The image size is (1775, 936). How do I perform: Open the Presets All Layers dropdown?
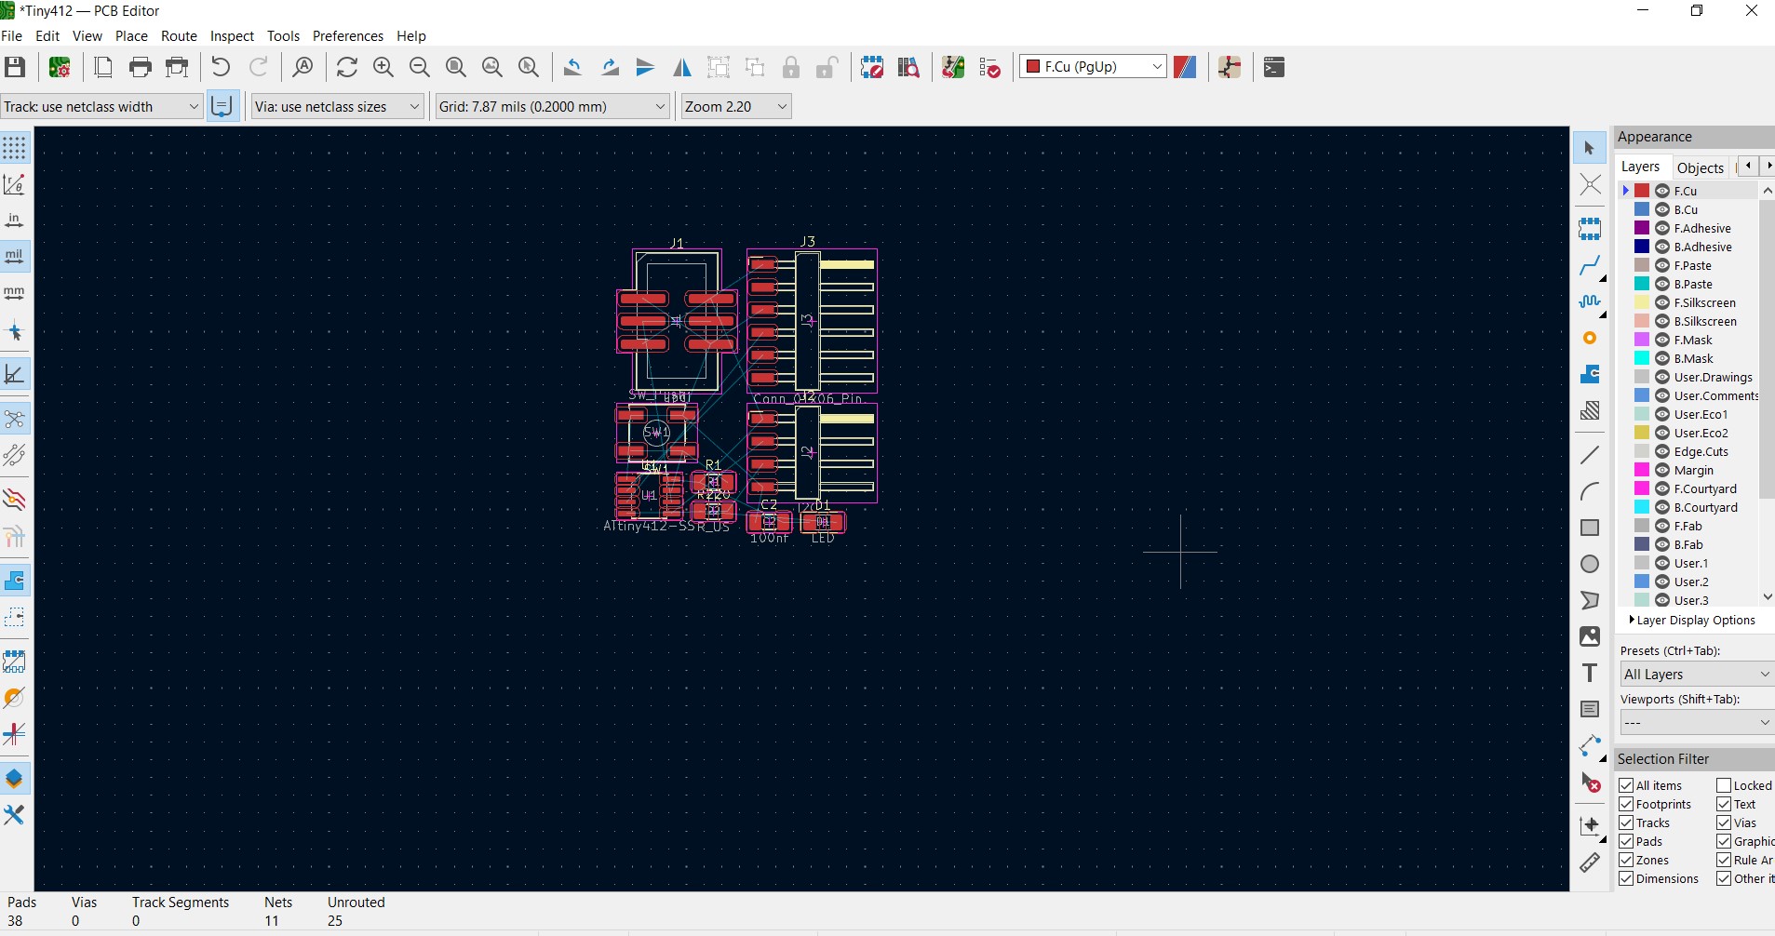1696,674
